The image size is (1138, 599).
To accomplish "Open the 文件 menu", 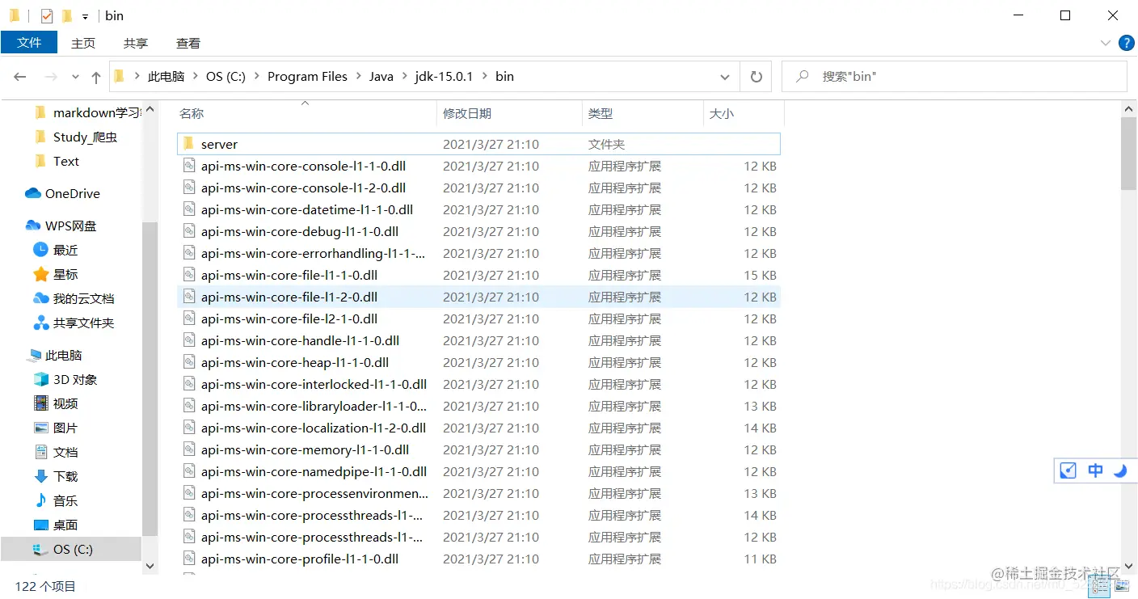I will pos(29,43).
